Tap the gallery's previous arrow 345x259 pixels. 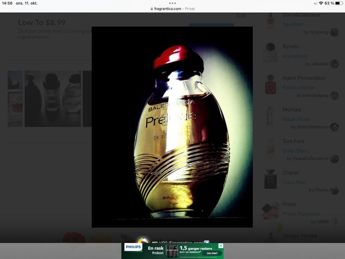[15, 99]
